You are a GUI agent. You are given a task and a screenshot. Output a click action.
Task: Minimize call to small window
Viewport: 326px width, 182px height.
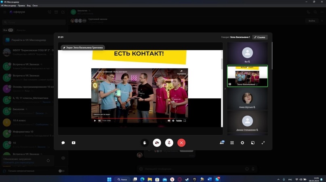tap(252, 143)
